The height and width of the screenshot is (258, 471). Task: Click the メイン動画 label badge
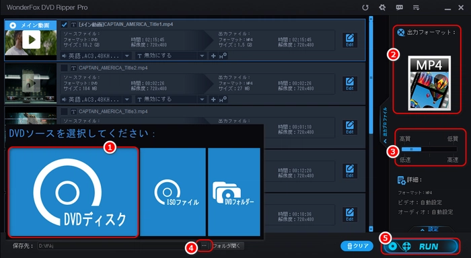coord(31,26)
